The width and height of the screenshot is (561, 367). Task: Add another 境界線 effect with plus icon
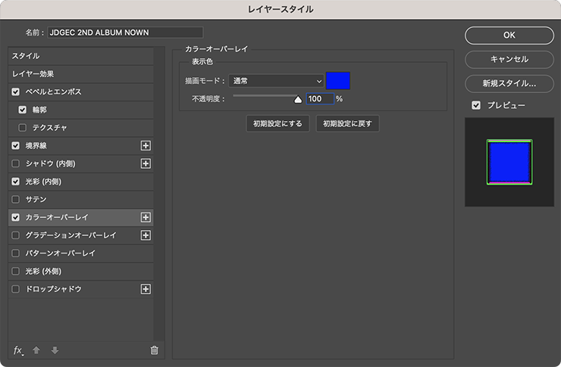point(146,145)
